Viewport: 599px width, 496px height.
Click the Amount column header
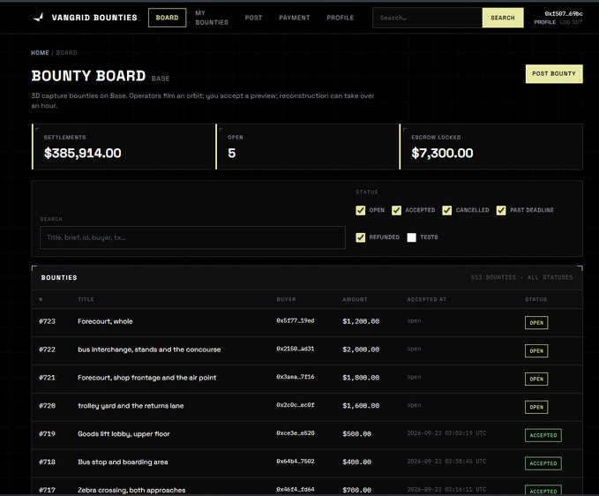coord(355,299)
